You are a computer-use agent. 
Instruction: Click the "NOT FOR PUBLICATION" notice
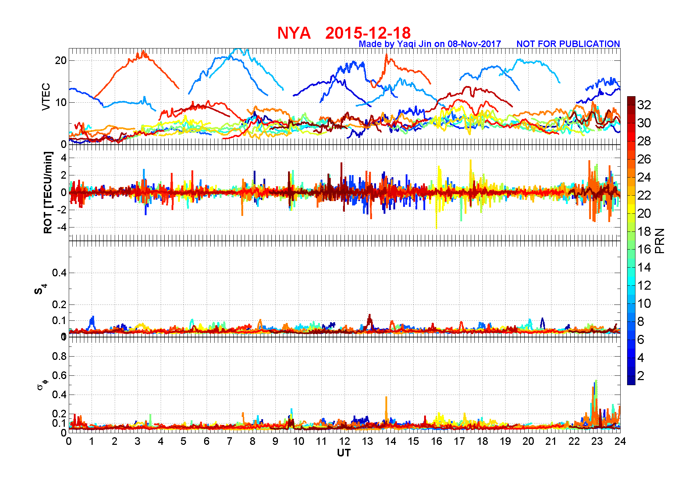tap(568, 44)
